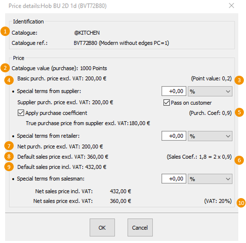This screenshot has width=246, height=243.
Task: Select the special terms from salesman value field
Action: [x=174, y=178]
